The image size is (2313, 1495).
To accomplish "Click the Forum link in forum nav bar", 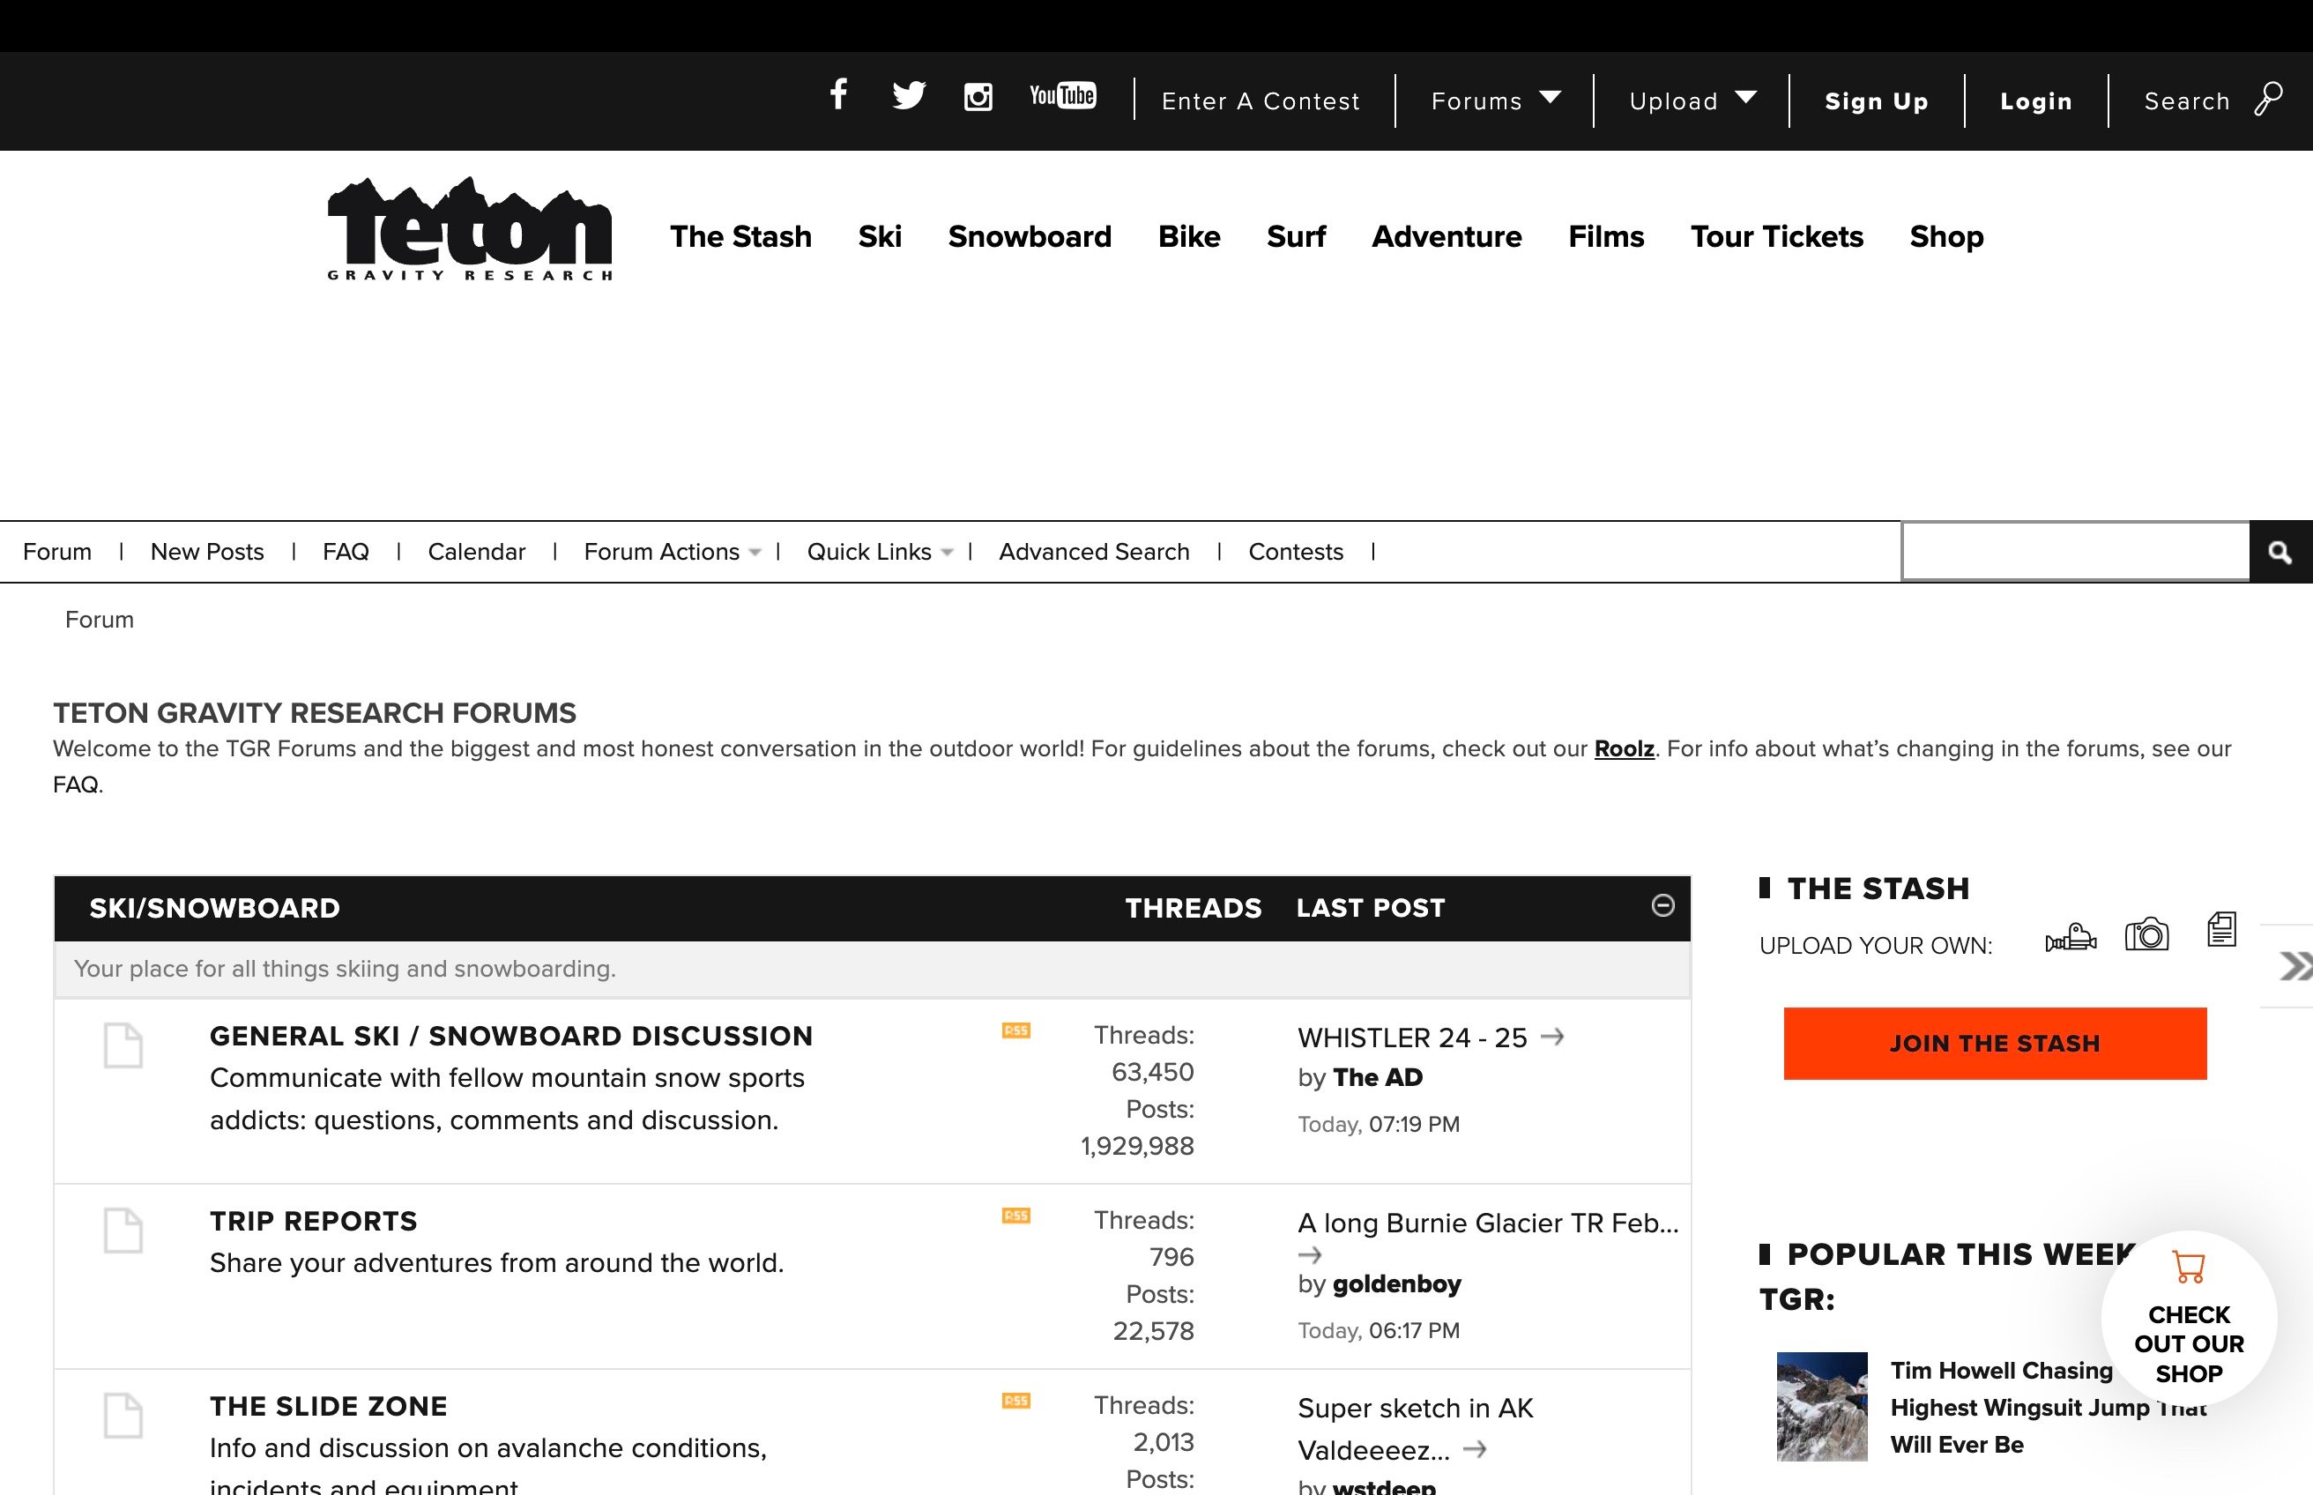I will [57, 552].
